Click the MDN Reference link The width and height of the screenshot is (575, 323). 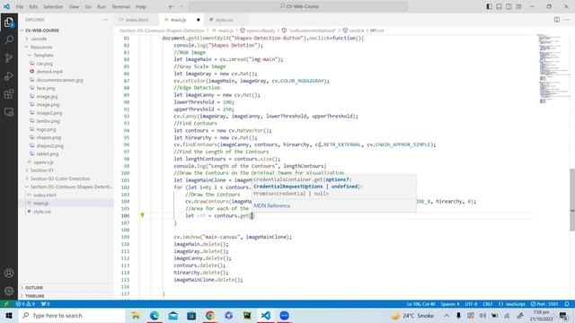pyautogui.click(x=271, y=205)
